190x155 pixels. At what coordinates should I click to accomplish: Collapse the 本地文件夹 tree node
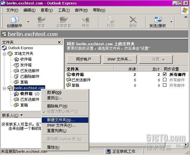tap(4, 54)
